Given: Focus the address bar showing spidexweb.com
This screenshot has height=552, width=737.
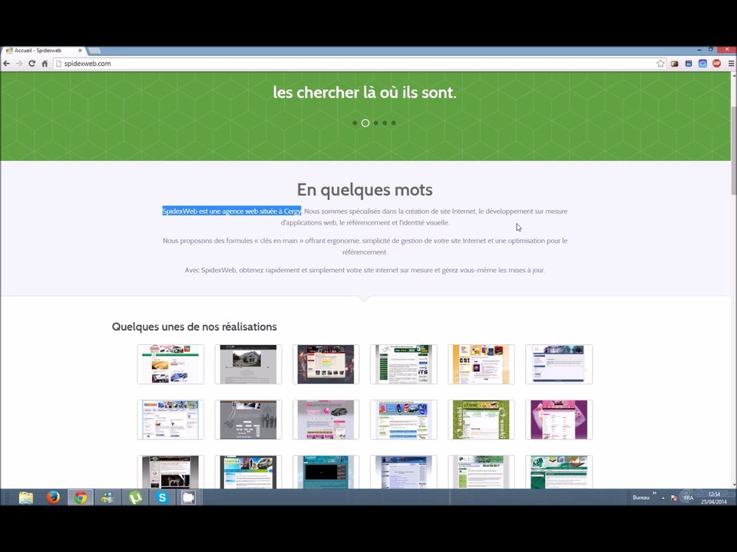Looking at the screenshot, I should coord(357,64).
